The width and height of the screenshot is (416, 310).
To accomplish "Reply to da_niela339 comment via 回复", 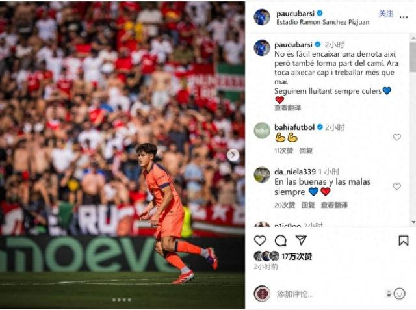I will point(308,205).
